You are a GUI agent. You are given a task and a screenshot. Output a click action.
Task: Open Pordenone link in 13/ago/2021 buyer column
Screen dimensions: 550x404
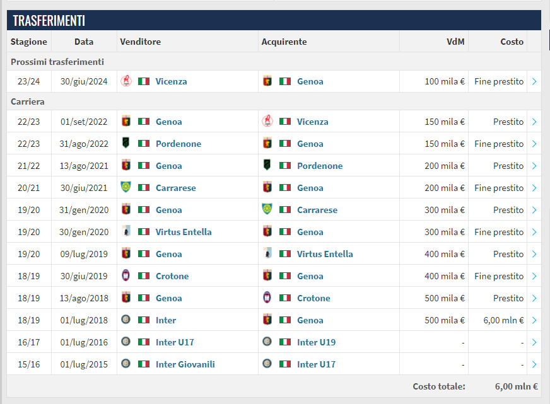320,166
